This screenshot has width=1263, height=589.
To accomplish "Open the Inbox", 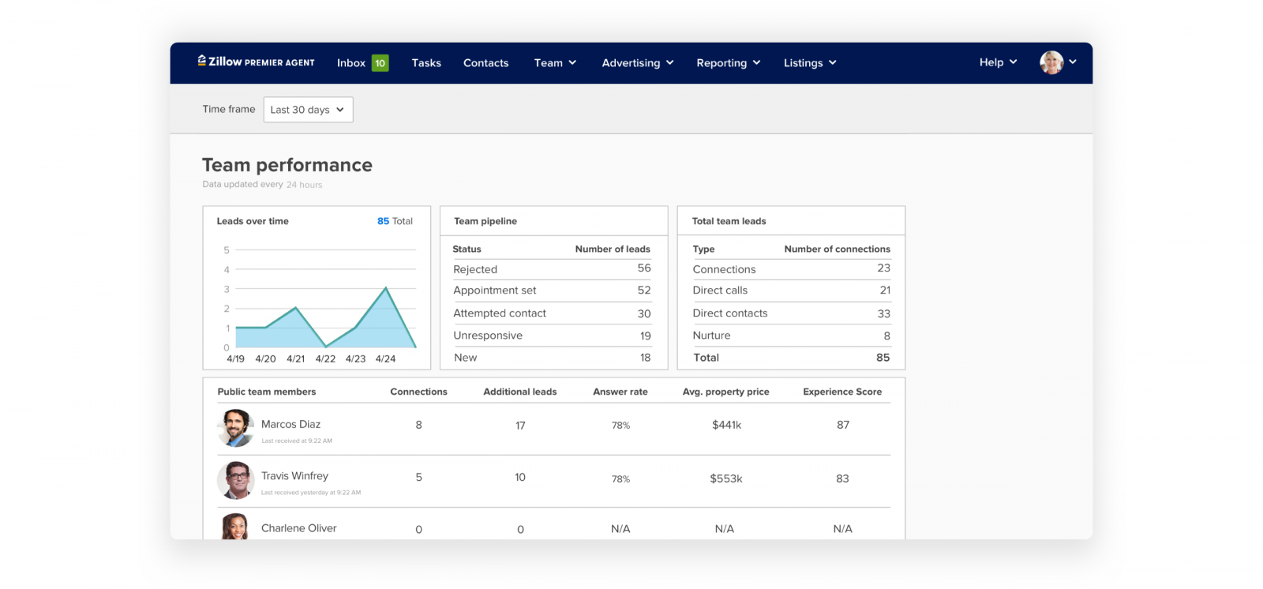I will pos(350,63).
